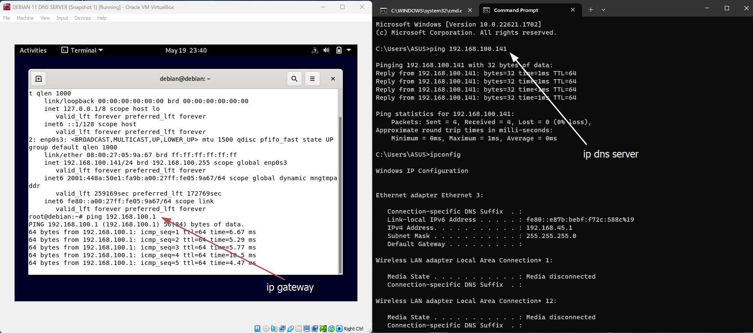The width and height of the screenshot is (753, 333).
Task: Click the VirtualBox USB status icon
Action: [291, 329]
